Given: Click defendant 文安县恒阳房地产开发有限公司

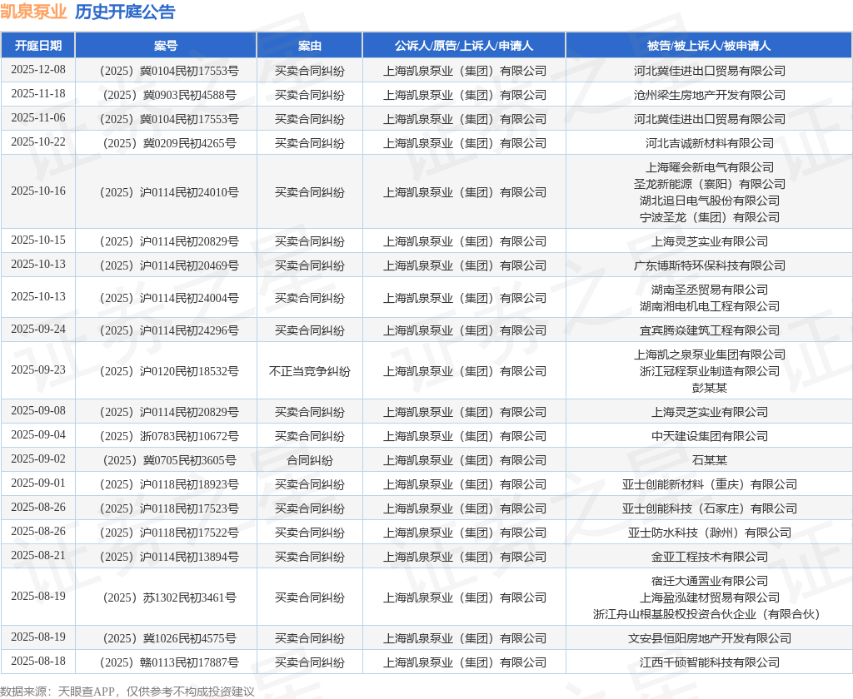Looking at the screenshot, I should [710, 638].
